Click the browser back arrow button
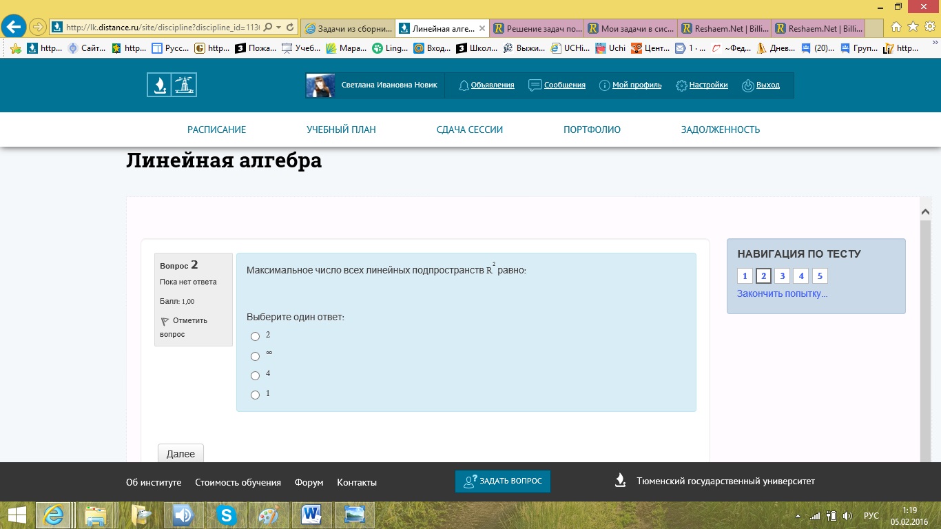Screen dimensions: 941x529 point(14,28)
